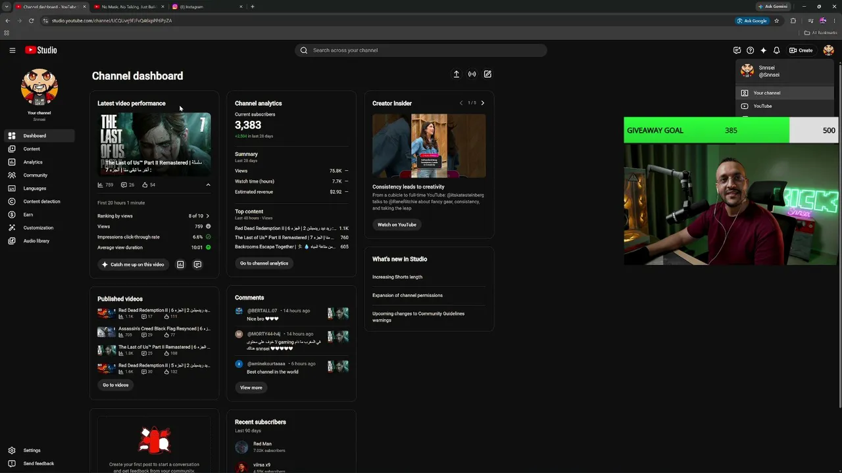
Task: Click the Earn dollar icon
Action: [11, 215]
